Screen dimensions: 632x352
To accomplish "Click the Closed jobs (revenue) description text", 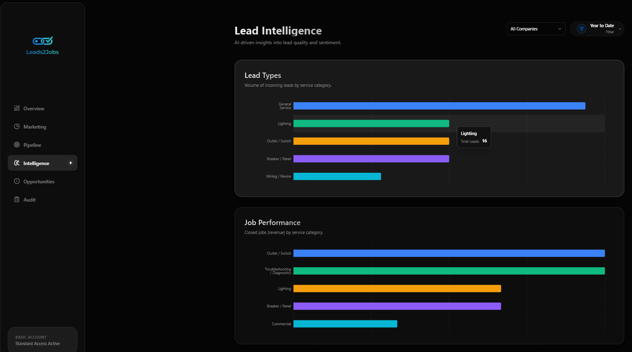I will tap(284, 233).
